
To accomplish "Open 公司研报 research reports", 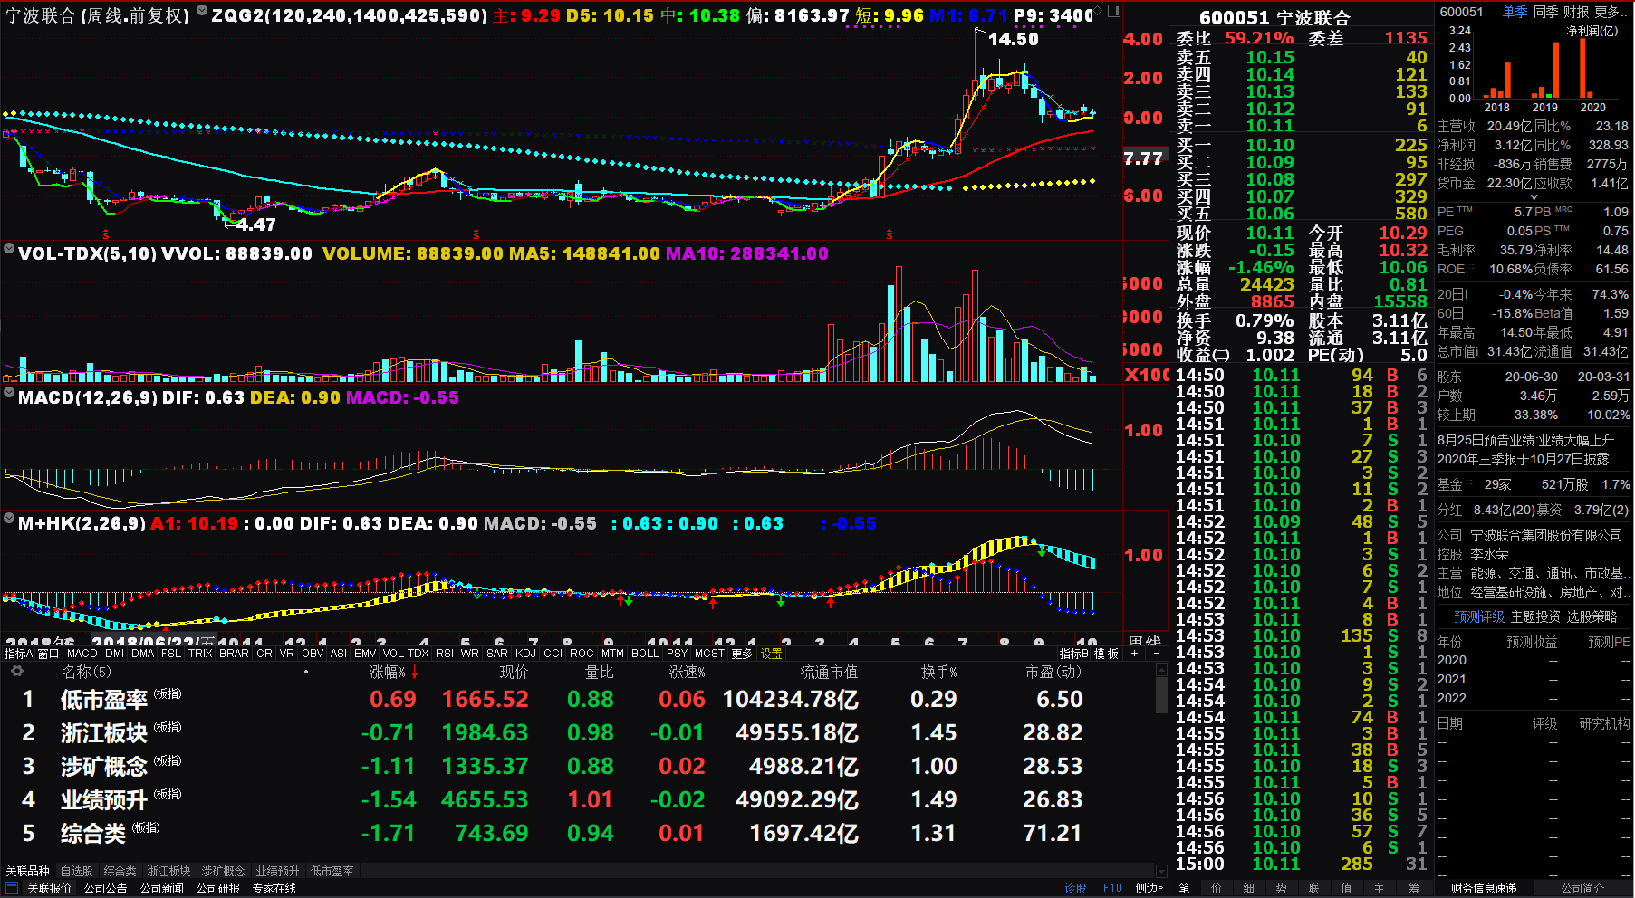I will tap(217, 888).
